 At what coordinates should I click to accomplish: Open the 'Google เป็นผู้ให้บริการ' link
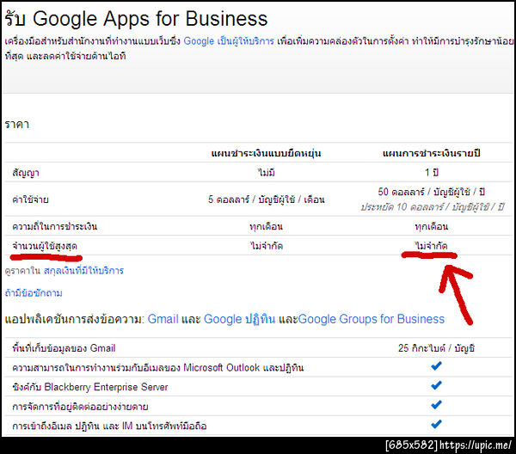tap(229, 41)
